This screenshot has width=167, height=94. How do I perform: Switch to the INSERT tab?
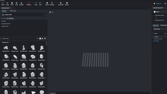pyautogui.click(x=4, y=11)
